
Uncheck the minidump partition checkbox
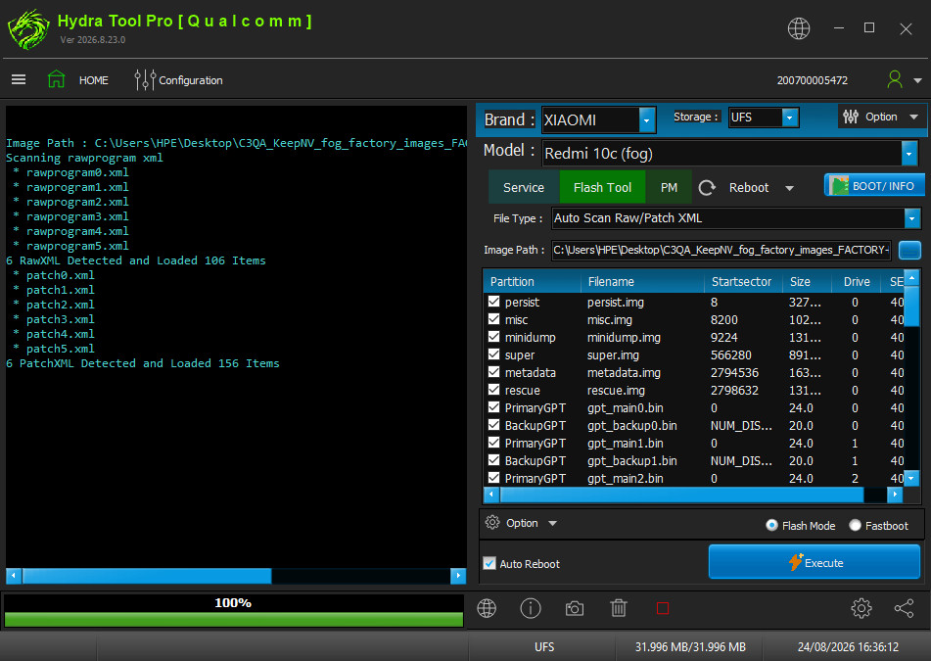point(493,337)
